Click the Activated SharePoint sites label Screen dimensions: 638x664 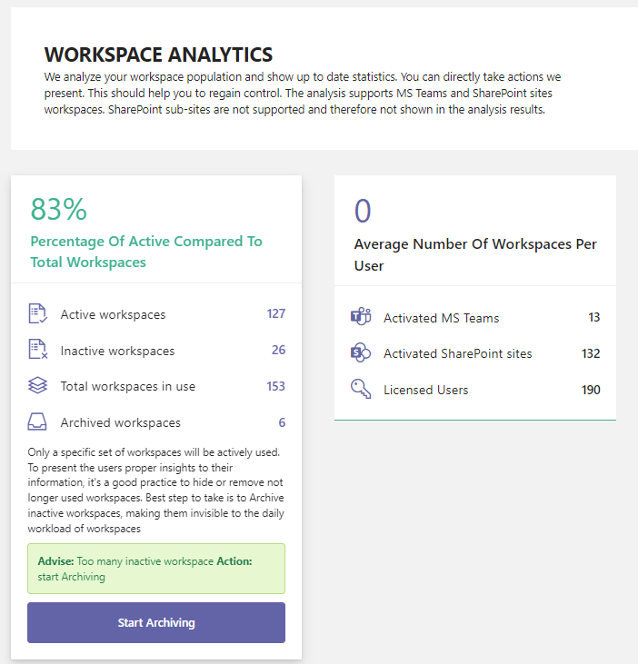457,353
